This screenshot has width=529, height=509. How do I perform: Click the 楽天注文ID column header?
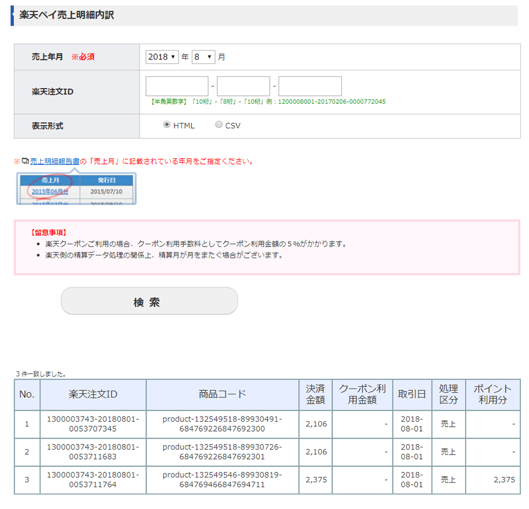tap(93, 394)
